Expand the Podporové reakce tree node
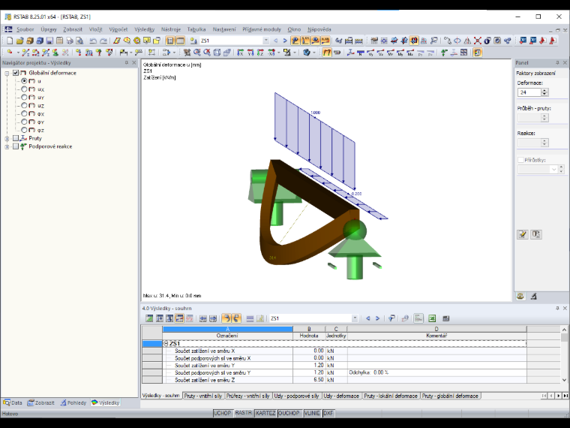Screen dimensions: 570x428 (x=7, y=146)
